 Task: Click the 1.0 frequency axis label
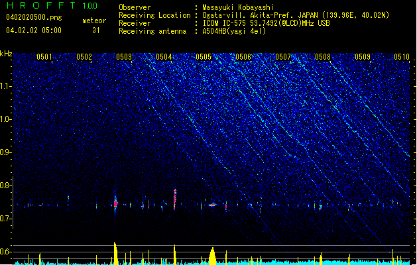click(x=6, y=120)
